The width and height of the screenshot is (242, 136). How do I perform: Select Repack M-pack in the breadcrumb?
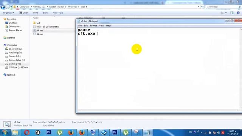(56, 7)
